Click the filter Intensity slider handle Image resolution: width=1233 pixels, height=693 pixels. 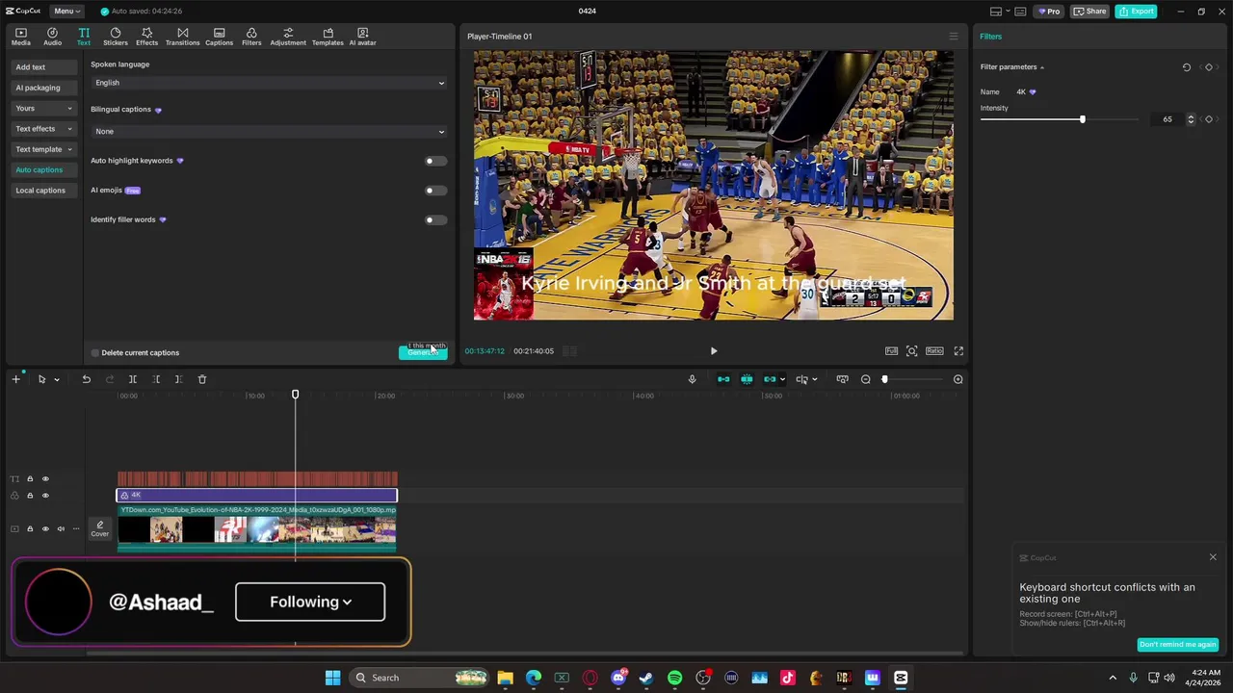pos(1082,119)
